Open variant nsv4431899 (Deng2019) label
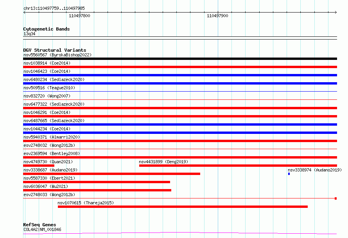This screenshot has height=238, width=348. tap(163, 162)
